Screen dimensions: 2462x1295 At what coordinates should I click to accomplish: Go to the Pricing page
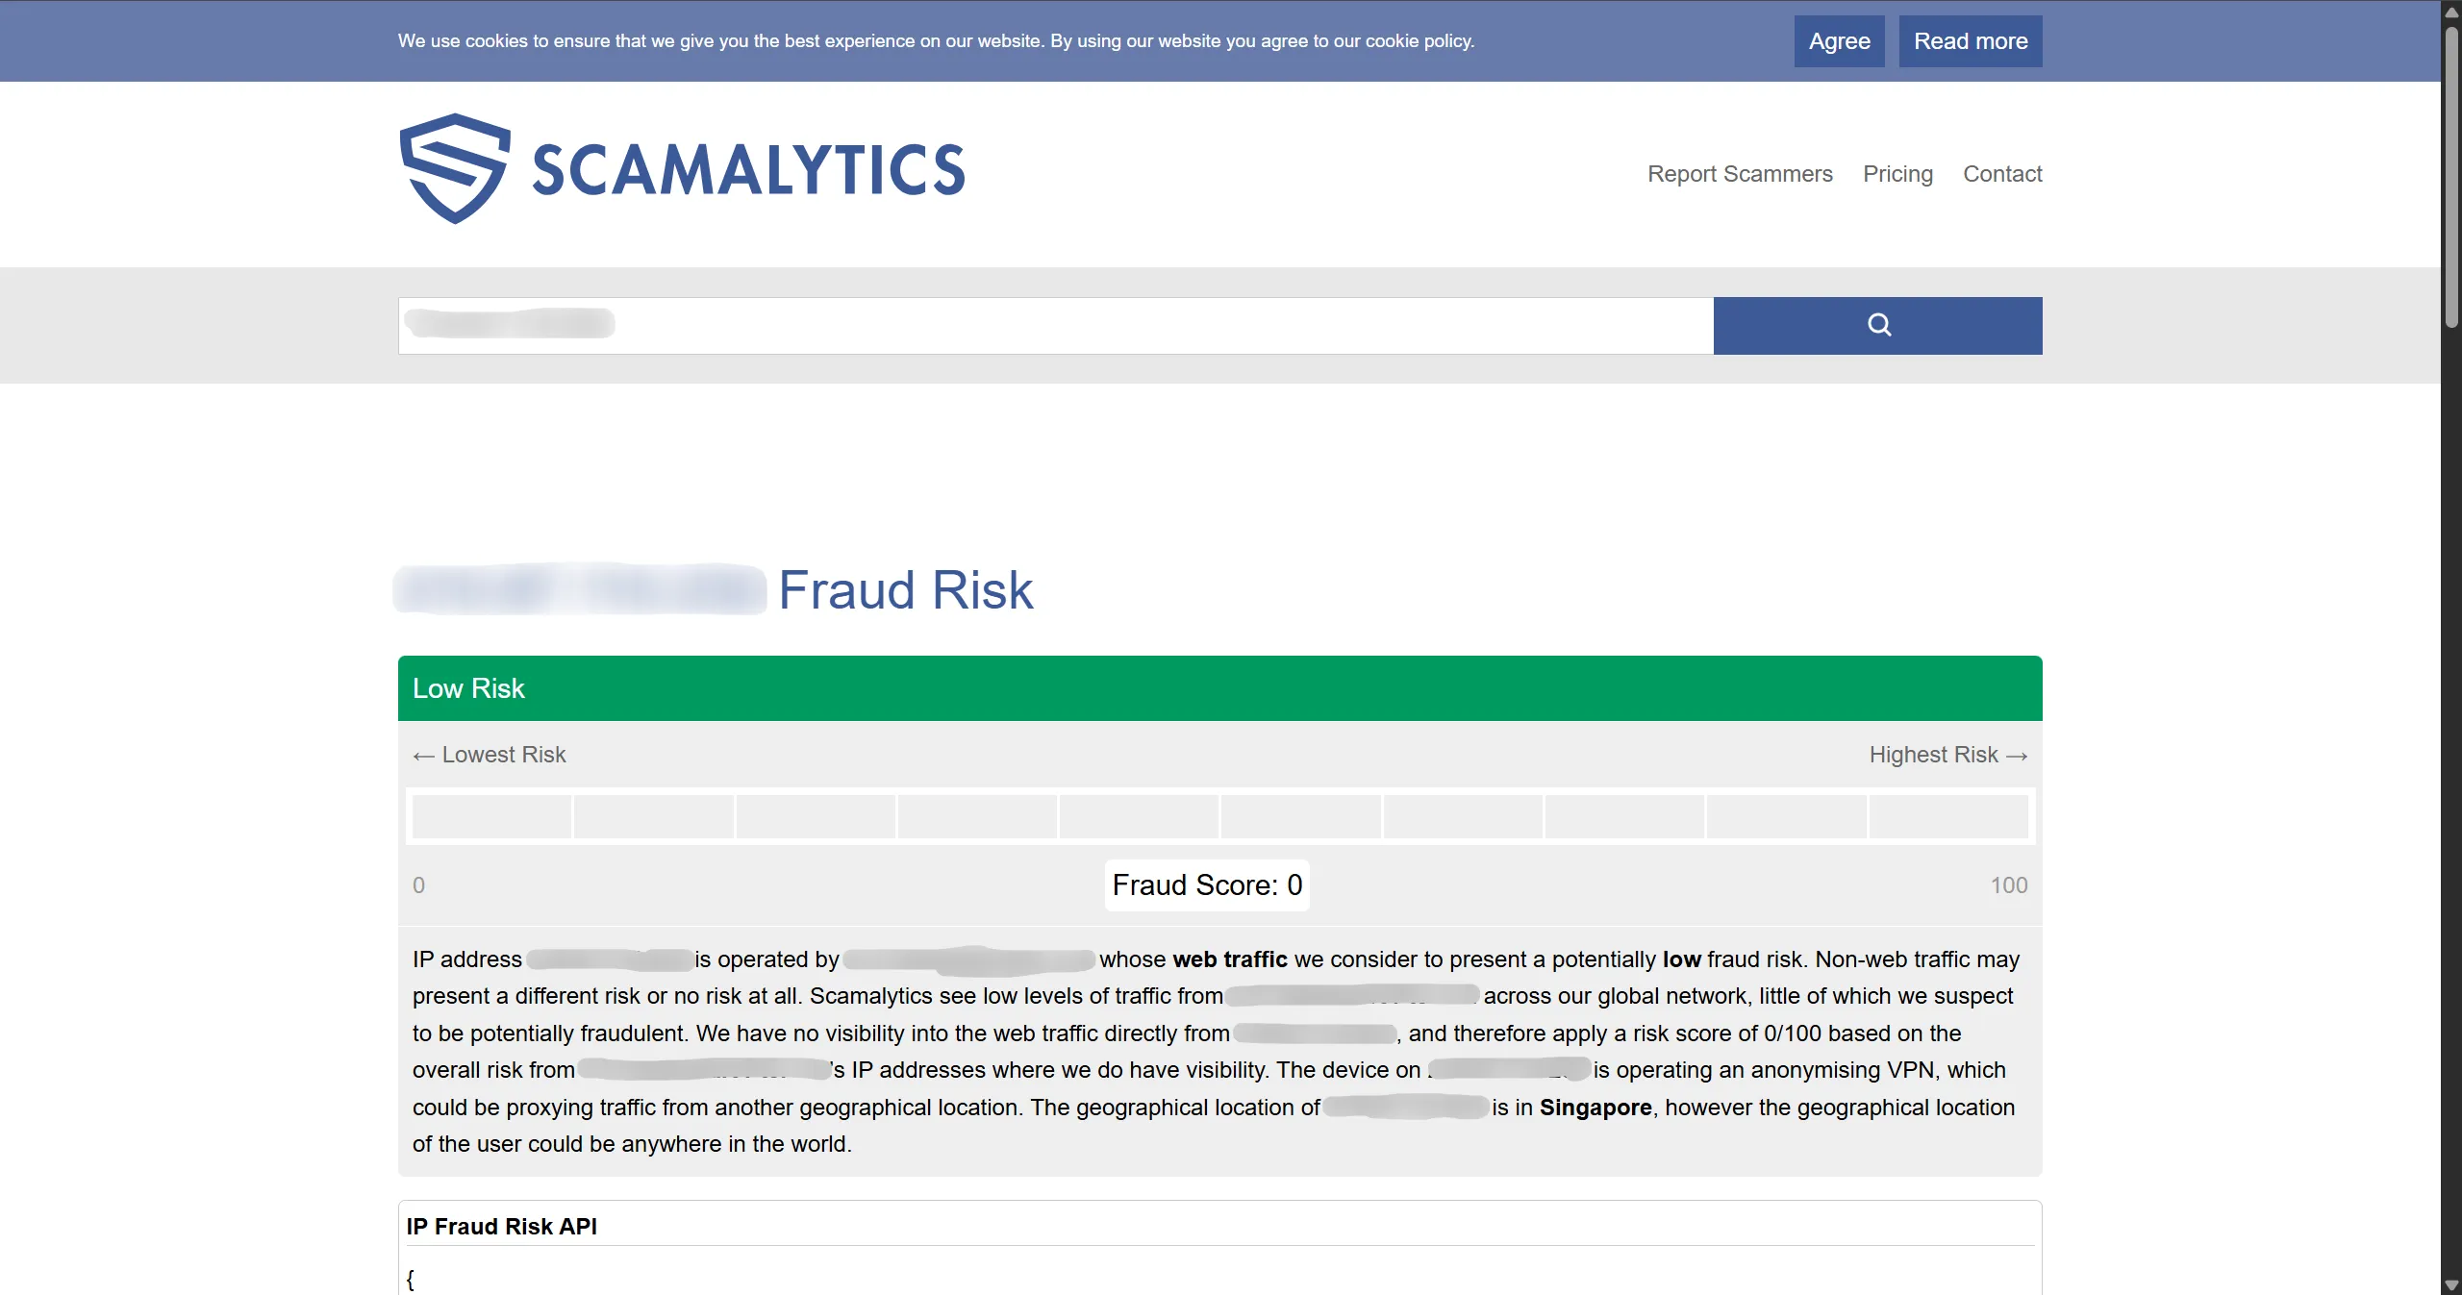(1897, 174)
